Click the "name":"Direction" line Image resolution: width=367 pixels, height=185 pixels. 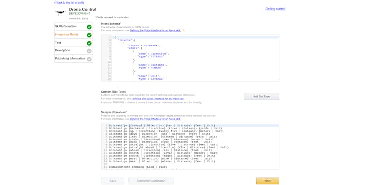coord(153,54)
